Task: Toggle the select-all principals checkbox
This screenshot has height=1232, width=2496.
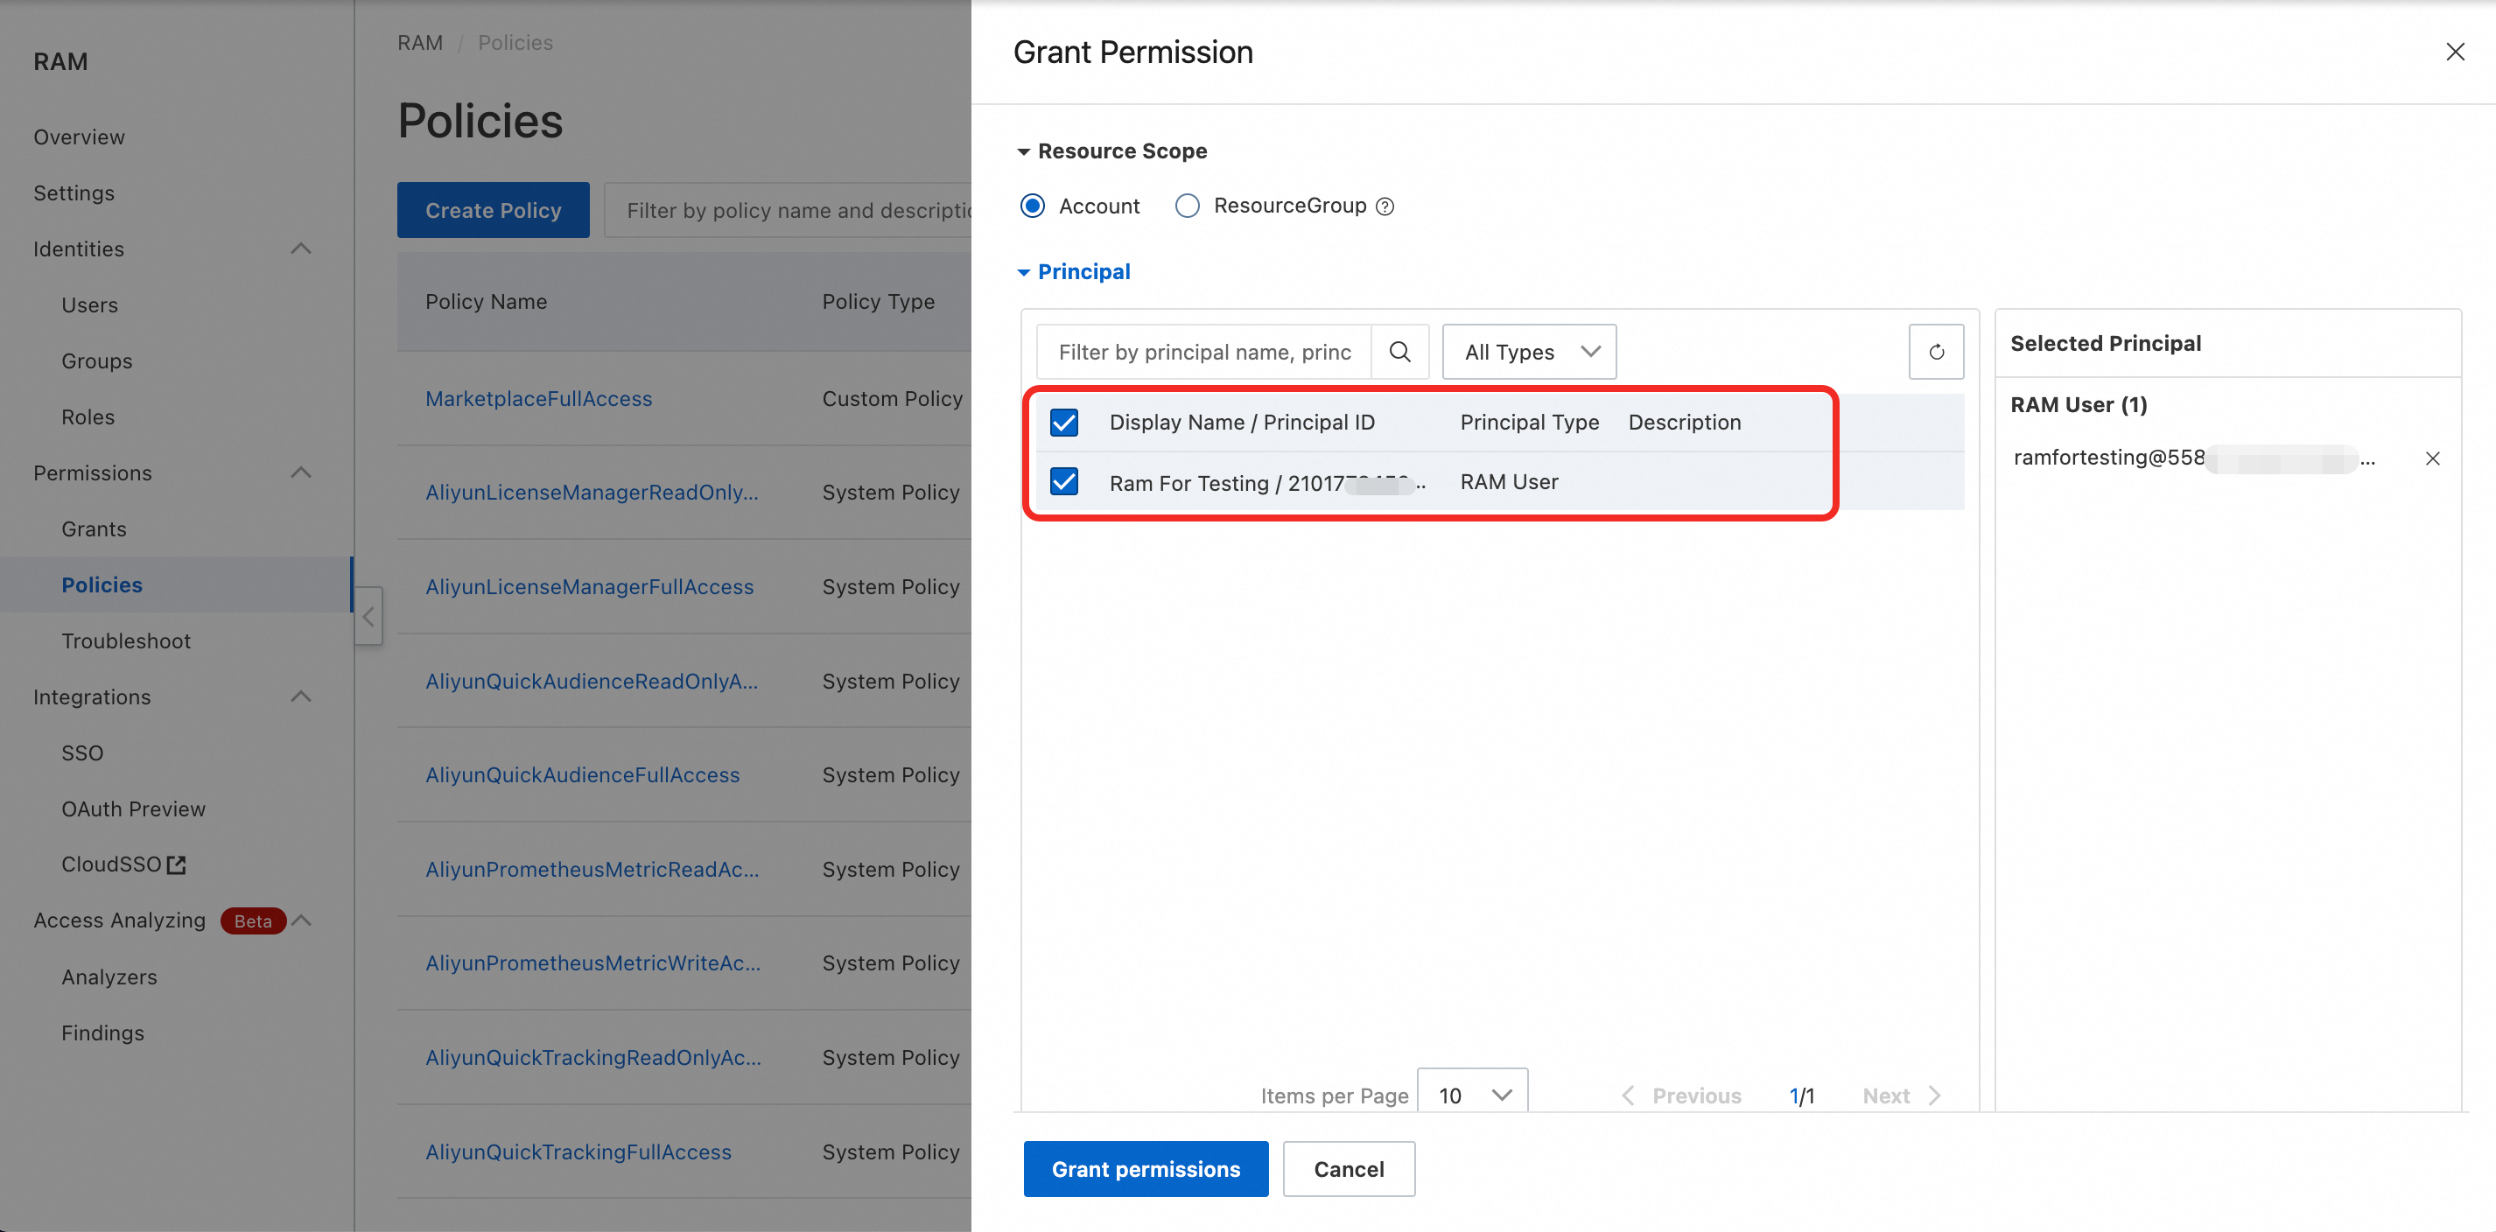Action: (1064, 423)
